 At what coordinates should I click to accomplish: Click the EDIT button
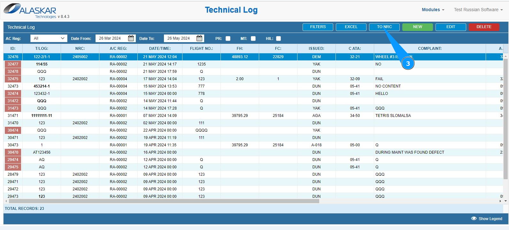click(451, 27)
